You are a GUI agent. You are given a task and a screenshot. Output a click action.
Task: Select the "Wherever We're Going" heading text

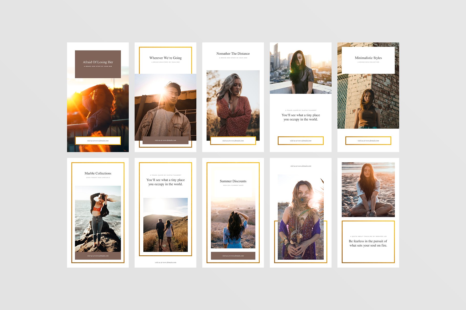pos(165,58)
